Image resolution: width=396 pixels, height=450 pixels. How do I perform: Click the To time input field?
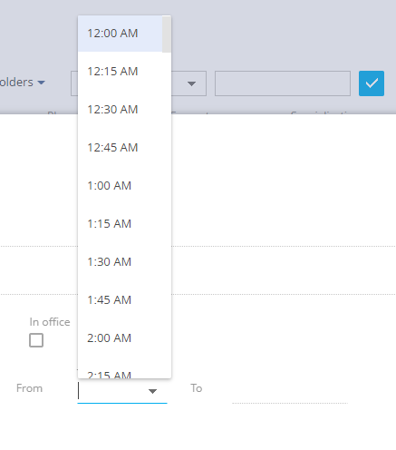point(290,392)
